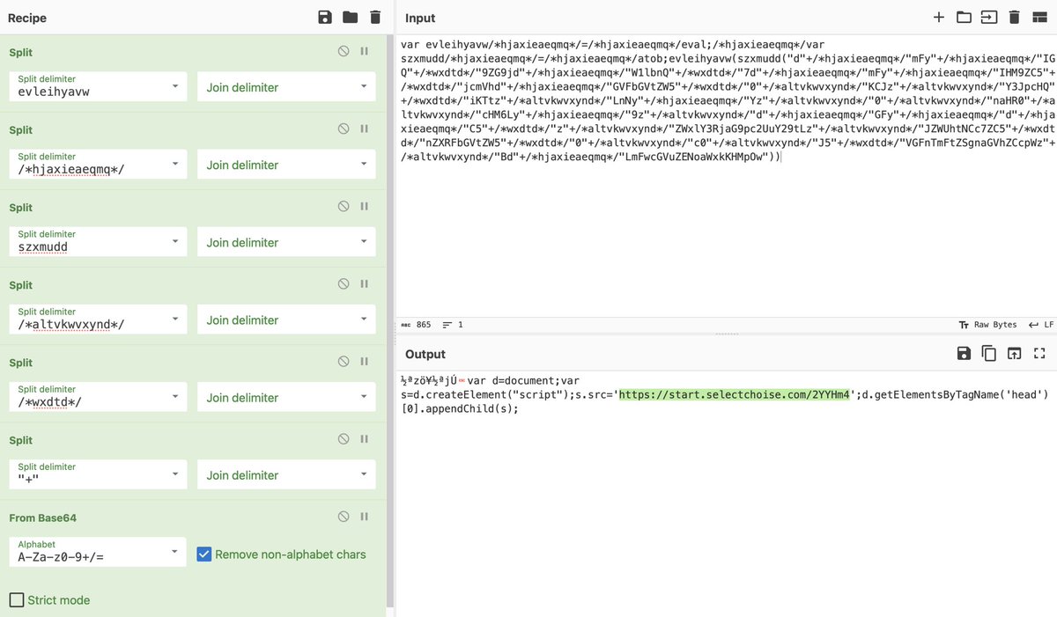Load a recipe via the folder icon
Screen dimensions: 1057x617
(350, 18)
